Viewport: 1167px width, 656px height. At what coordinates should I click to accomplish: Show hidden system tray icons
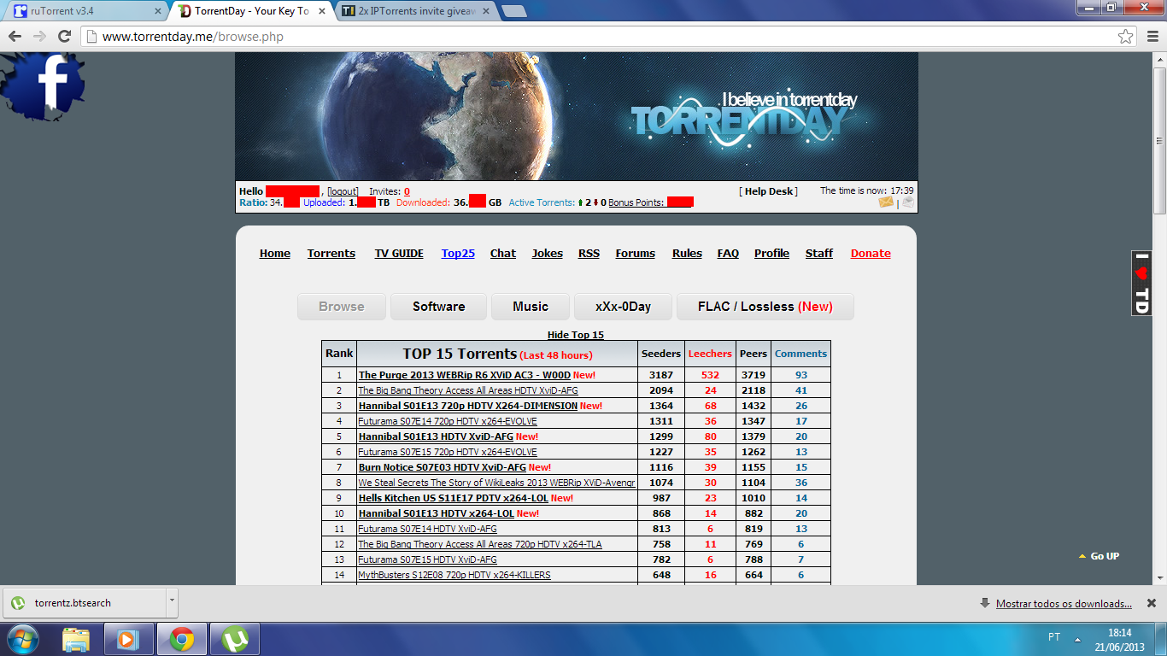pos(1076,639)
